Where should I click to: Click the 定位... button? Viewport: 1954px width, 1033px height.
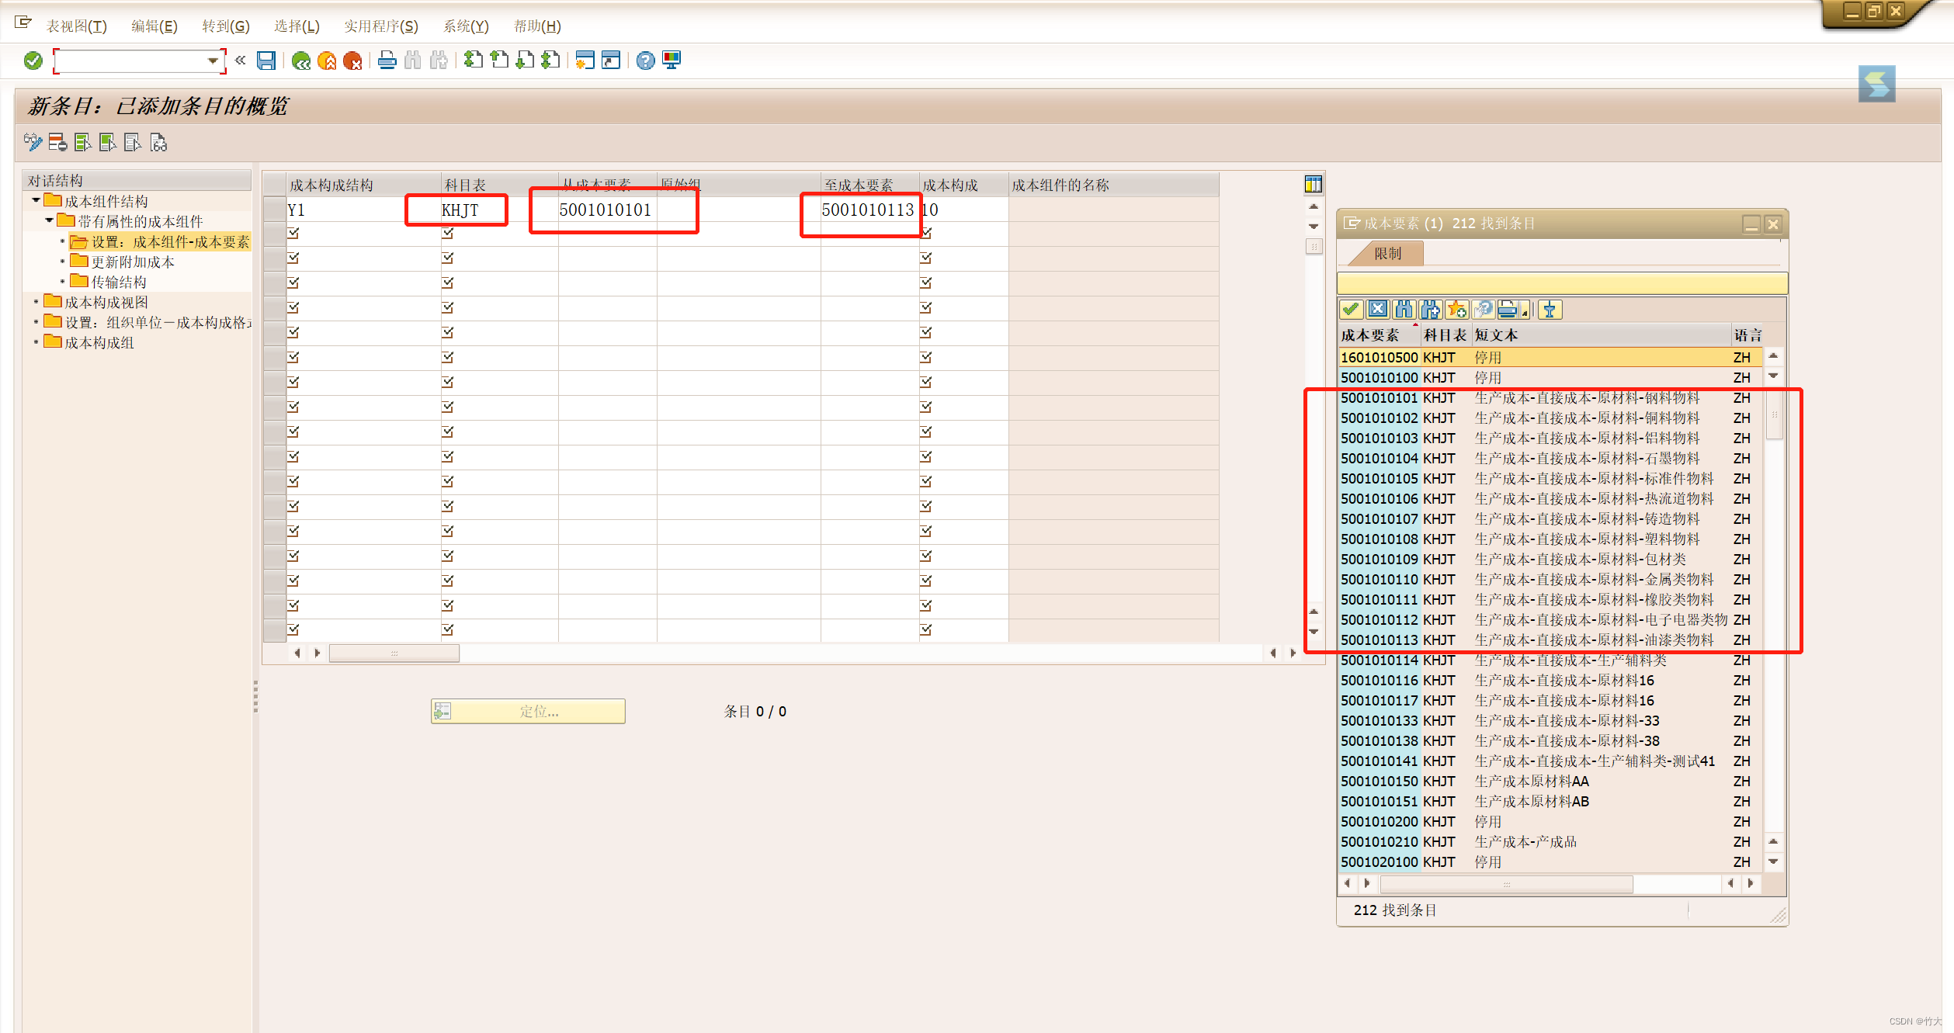pos(529,711)
